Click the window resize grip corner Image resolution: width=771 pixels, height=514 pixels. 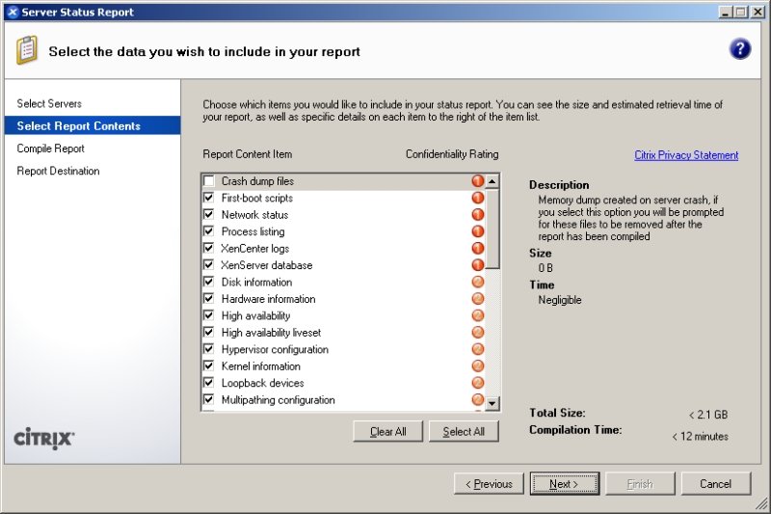click(x=761, y=503)
